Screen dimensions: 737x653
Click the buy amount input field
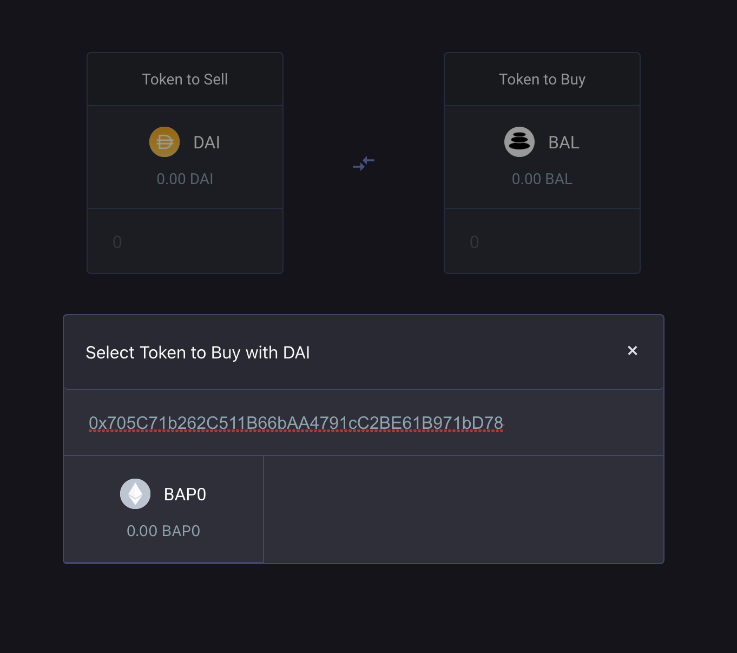tap(542, 241)
